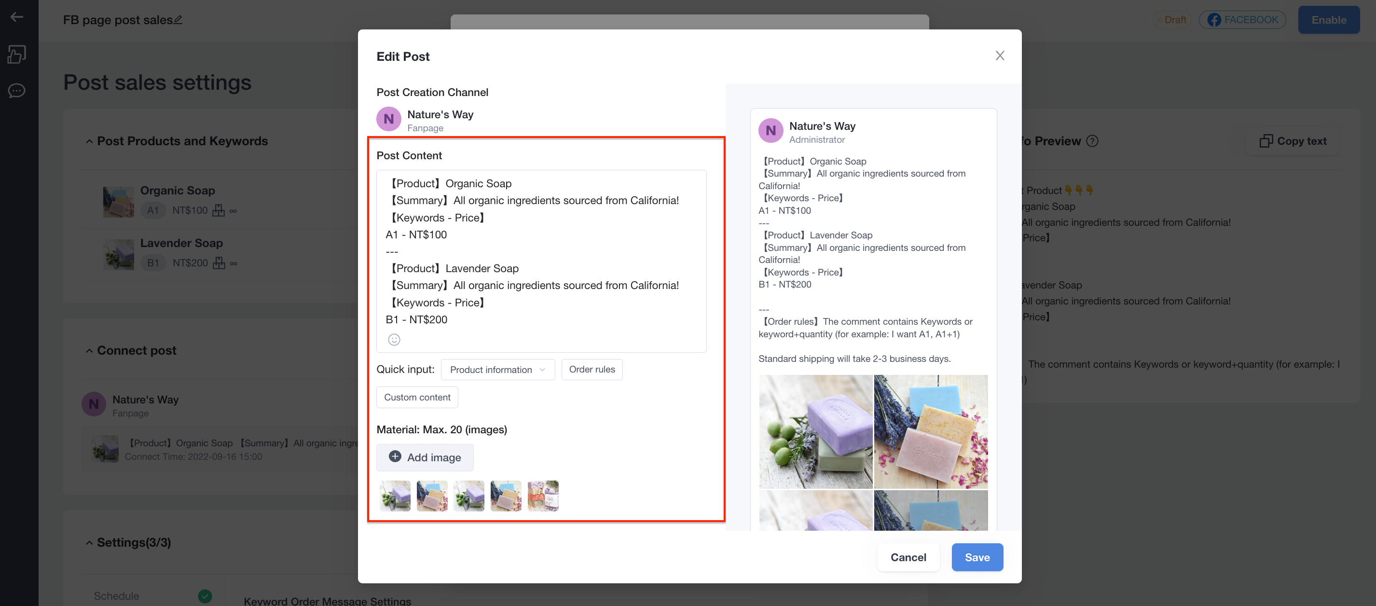Image resolution: width=1376 pixels, height=606 pixels.
Task: Edit the FB page post sales title pencil
Action: [x=178, y=20]
